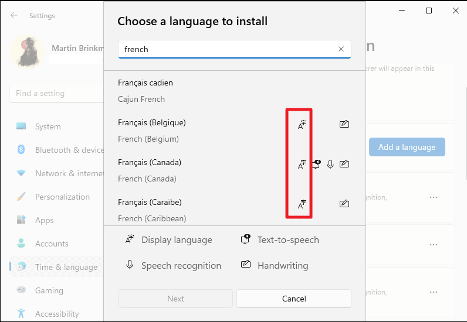Go to Personalization settings
This screenshot has width=467, height=322.
(x=56, y=197)
